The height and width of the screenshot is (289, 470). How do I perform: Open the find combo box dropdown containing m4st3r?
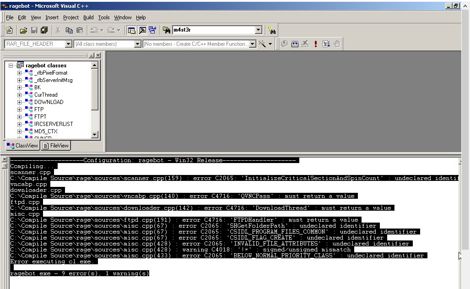259,30
